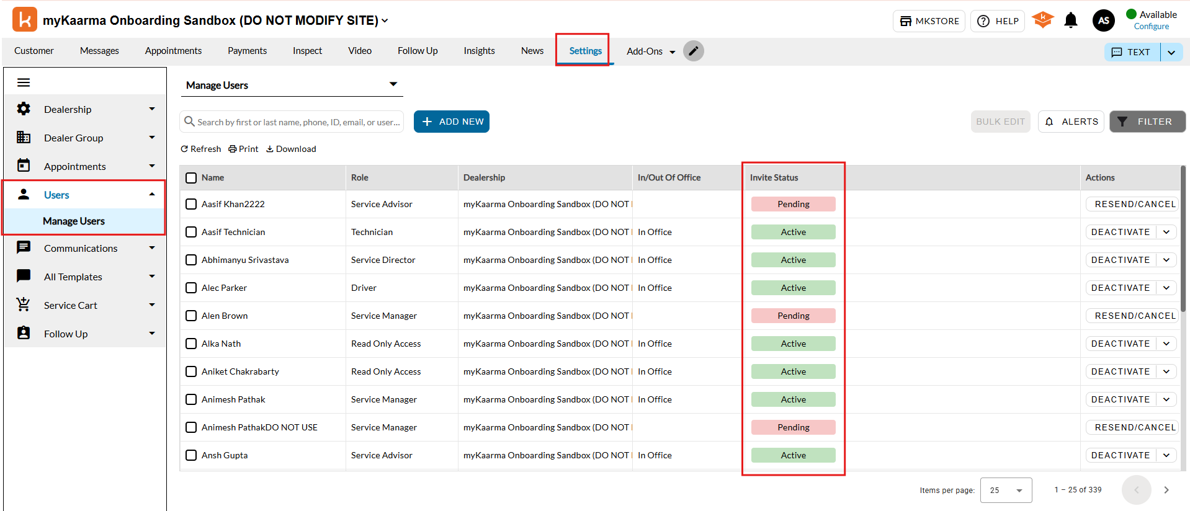Screen dimensions: 1190x511
Task: Check the box for Aasif Khan2222
Action: click(191, 204)
